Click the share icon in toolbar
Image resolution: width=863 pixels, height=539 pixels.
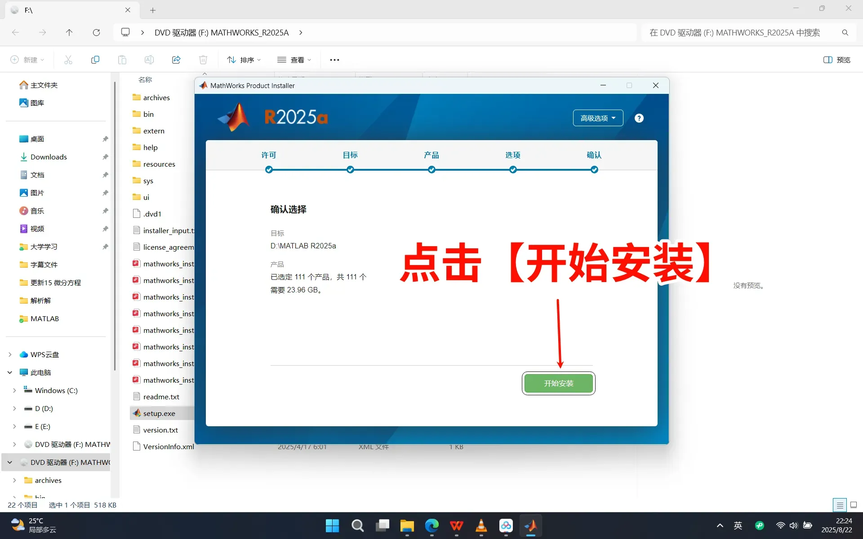pos(176,60)
